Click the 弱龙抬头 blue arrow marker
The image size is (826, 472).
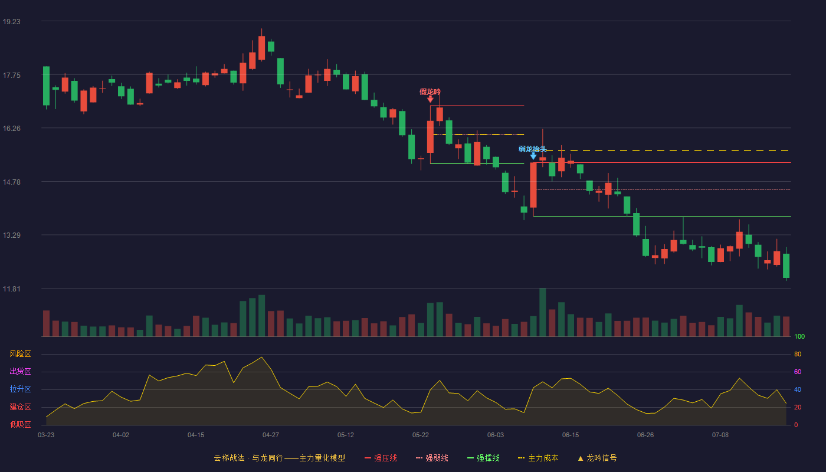pos(533,156)
